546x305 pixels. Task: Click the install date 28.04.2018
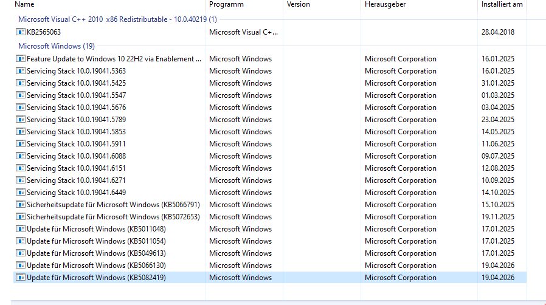coord(498,32)
